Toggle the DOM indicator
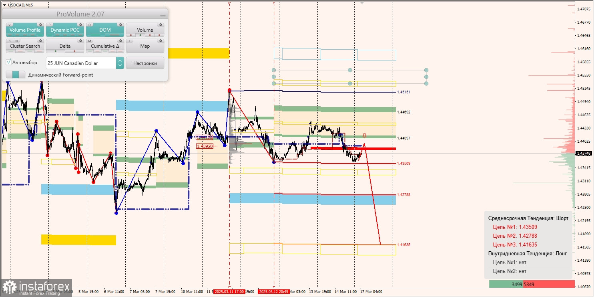Screen dimensions: 594x297 [105, 30]
